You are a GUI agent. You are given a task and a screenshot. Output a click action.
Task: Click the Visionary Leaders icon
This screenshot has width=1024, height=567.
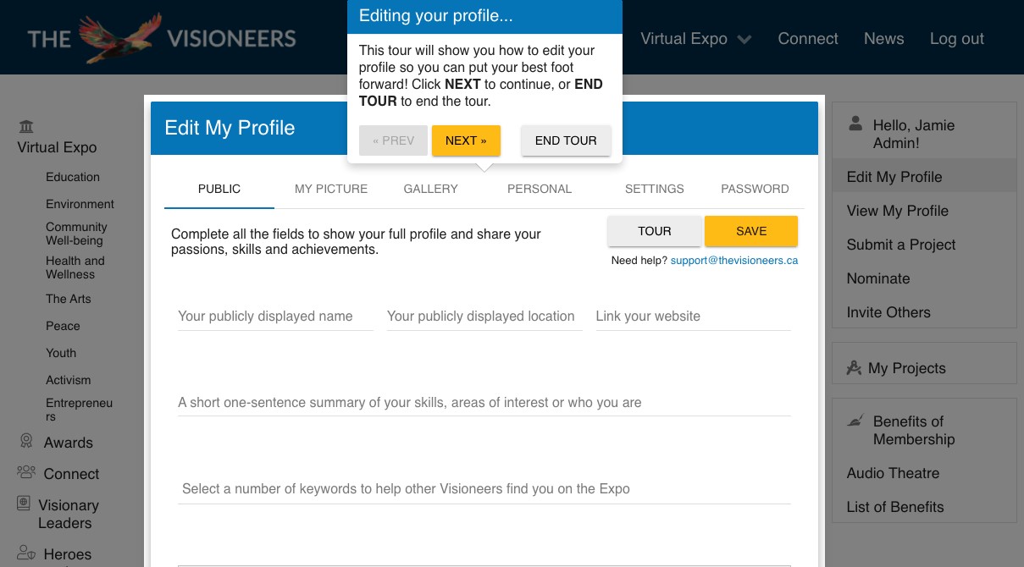[x=24, y=504]
